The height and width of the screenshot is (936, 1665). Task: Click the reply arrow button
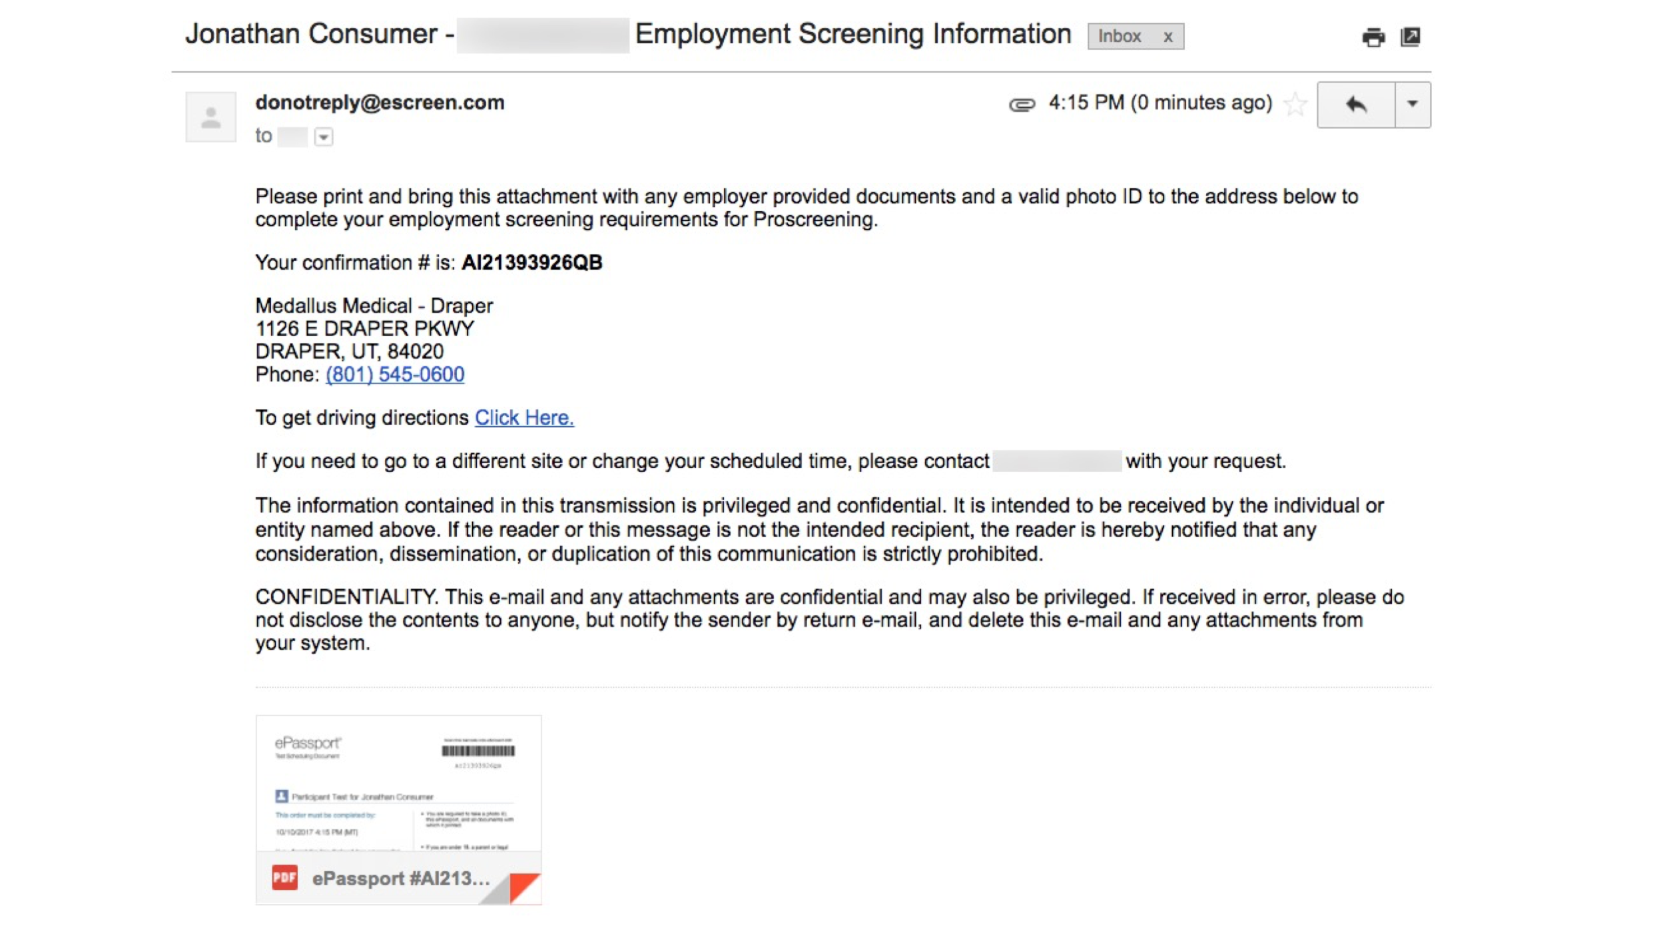point(1355,105)
